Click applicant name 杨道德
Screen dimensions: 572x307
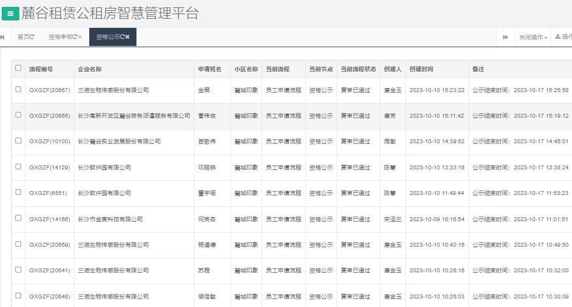coord(207,244)
